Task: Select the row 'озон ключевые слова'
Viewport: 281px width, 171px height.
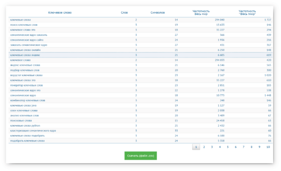Action: click(140, 111)
